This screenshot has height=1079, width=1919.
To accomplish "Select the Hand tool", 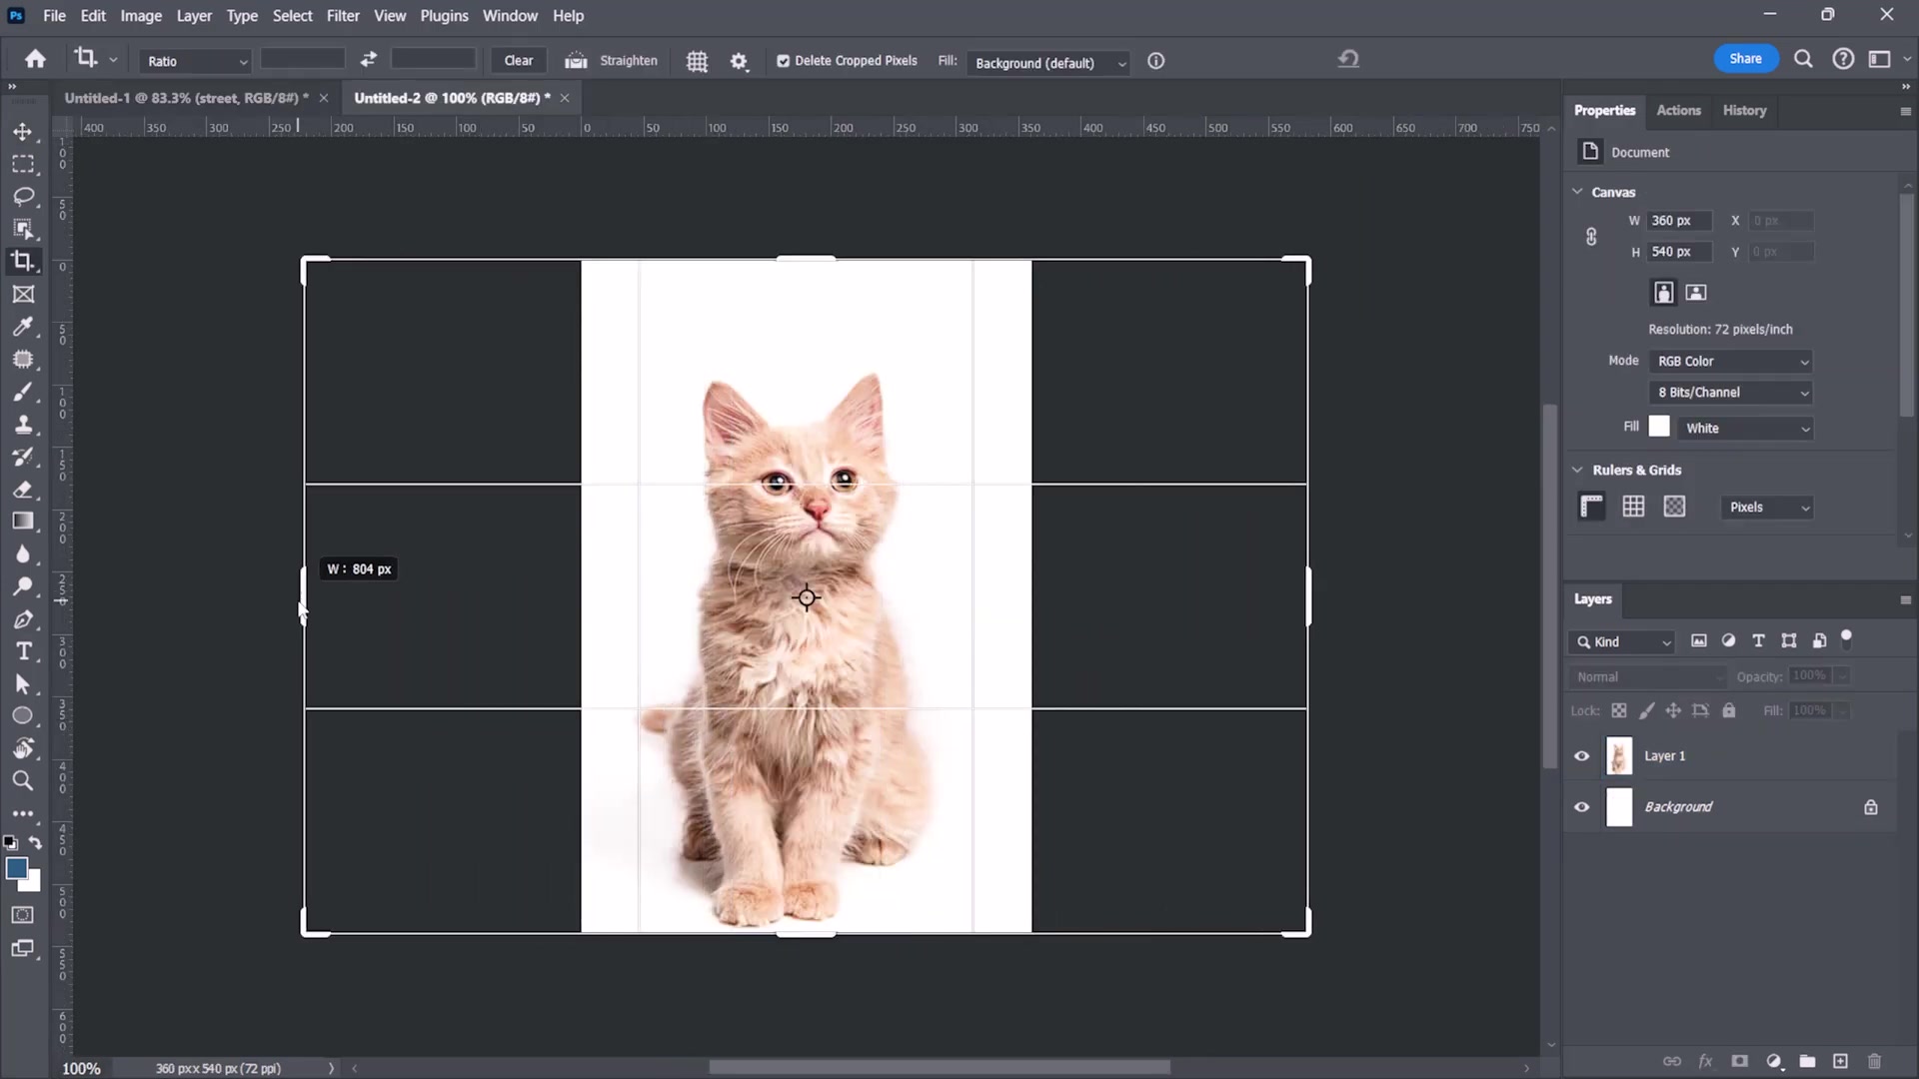I will point(23,748).
